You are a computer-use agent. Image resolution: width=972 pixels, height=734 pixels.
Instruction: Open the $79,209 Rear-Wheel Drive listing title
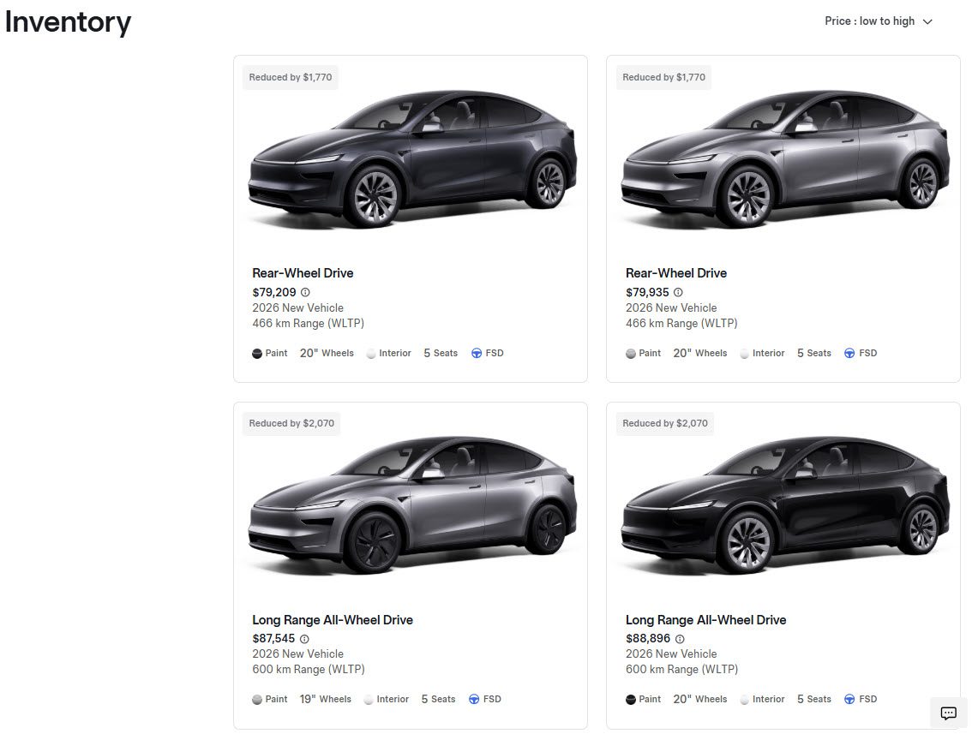click(303, 273)
